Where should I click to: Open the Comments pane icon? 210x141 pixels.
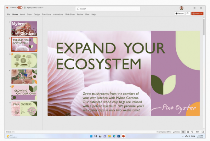[x=188, y=14]
